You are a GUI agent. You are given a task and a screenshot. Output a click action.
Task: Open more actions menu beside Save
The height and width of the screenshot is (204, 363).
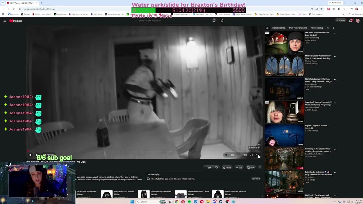(x=260, y=168)
